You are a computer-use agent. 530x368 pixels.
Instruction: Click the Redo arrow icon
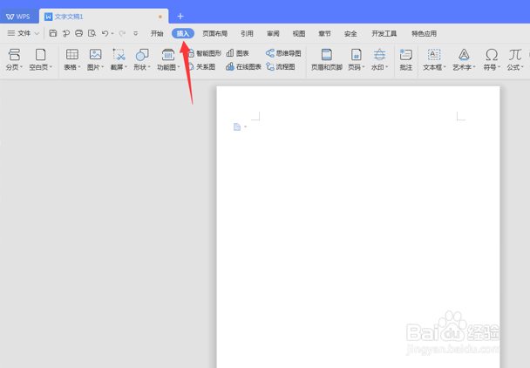pyautogui.click(x=122, y=33)
